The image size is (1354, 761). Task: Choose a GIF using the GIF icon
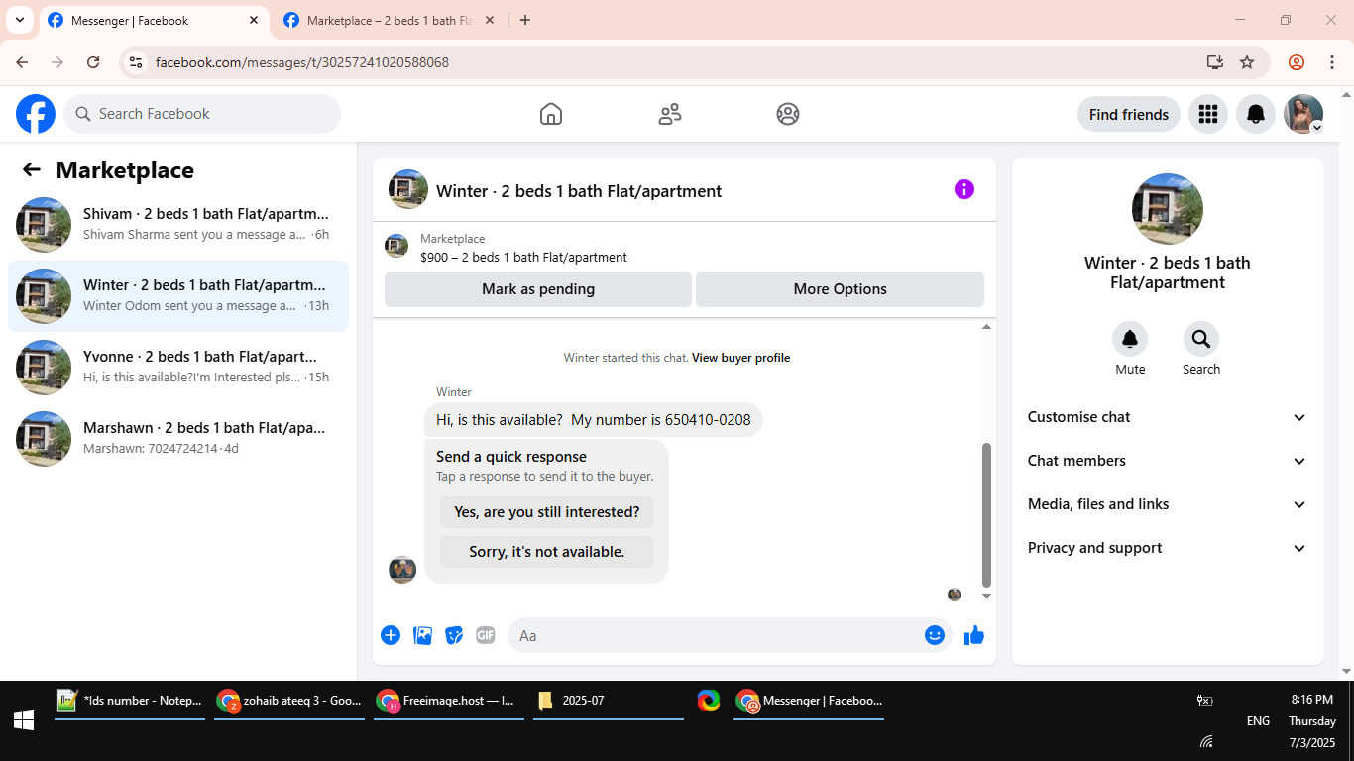(x=486, y=635)
